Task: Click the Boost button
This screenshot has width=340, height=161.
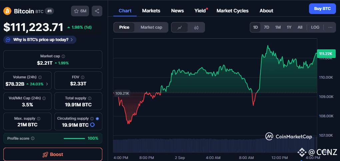Action: pyautogui.click(x=53, y=154)
